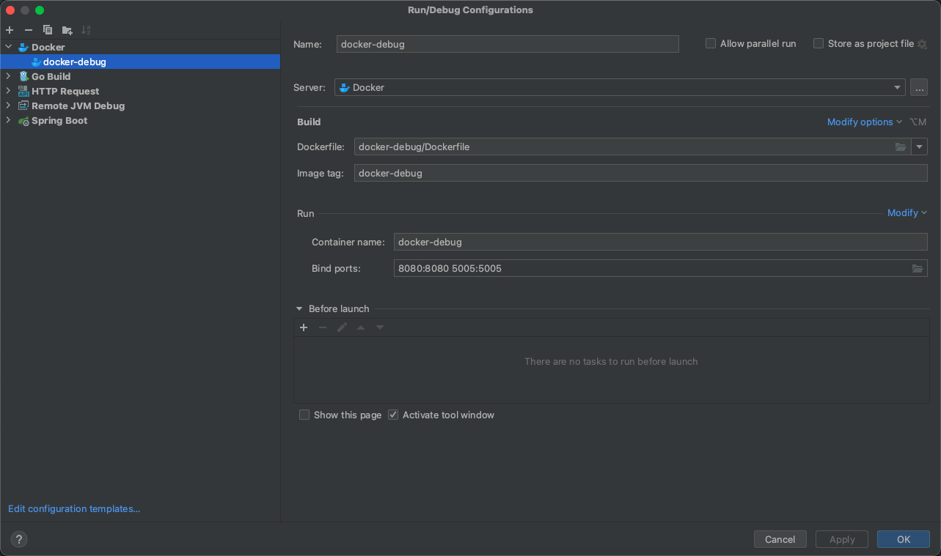Expand the Go Build tree node
The image size is (941, 556).
9,76
